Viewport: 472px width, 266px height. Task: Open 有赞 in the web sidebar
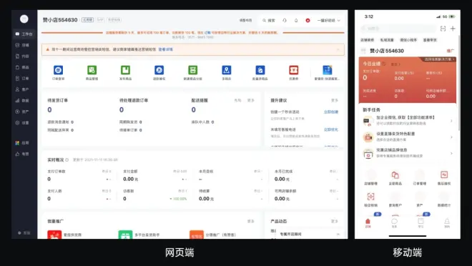click(x=23, y=154)
